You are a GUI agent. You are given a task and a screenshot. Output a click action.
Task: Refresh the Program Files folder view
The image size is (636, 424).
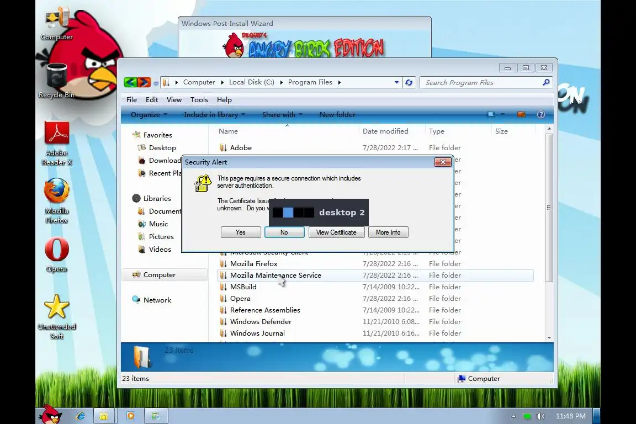[x=409, y=82]
